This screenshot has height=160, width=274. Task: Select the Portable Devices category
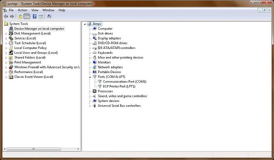[109, 72]
